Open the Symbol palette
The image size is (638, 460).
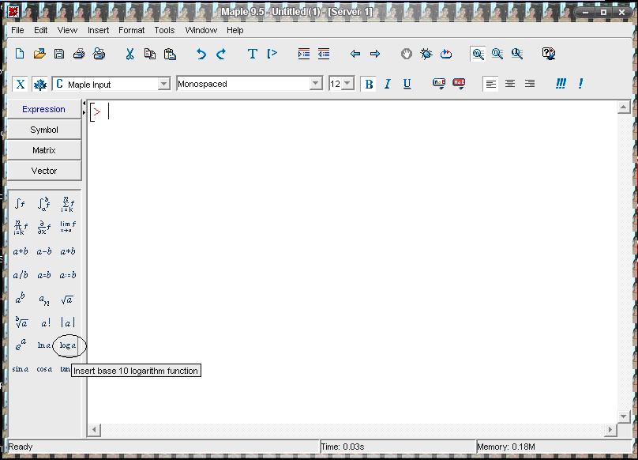(x=44, y=130)
